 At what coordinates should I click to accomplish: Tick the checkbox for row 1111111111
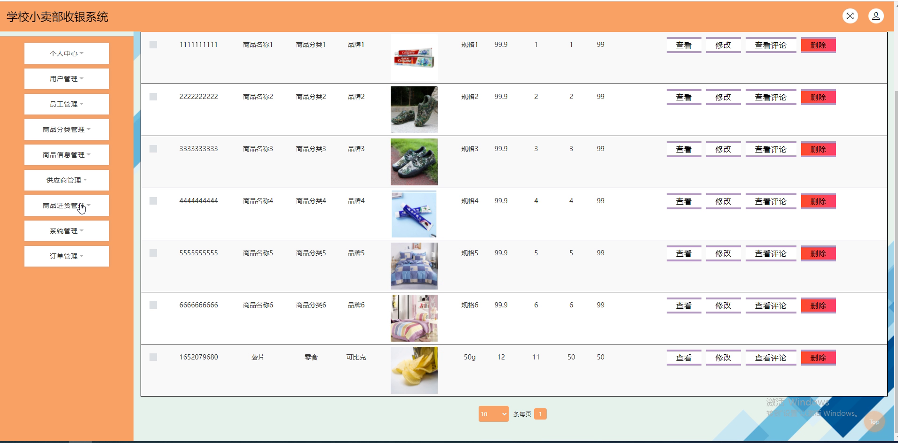(x=153, y=45)
